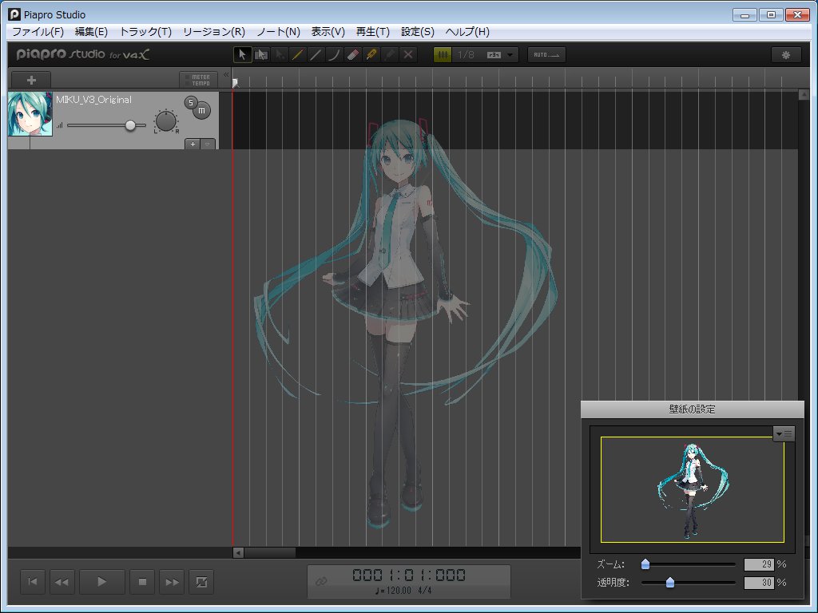Open settings via the gear icon
The width and height of the screenshot is (818, 613).
coord(786,55)
